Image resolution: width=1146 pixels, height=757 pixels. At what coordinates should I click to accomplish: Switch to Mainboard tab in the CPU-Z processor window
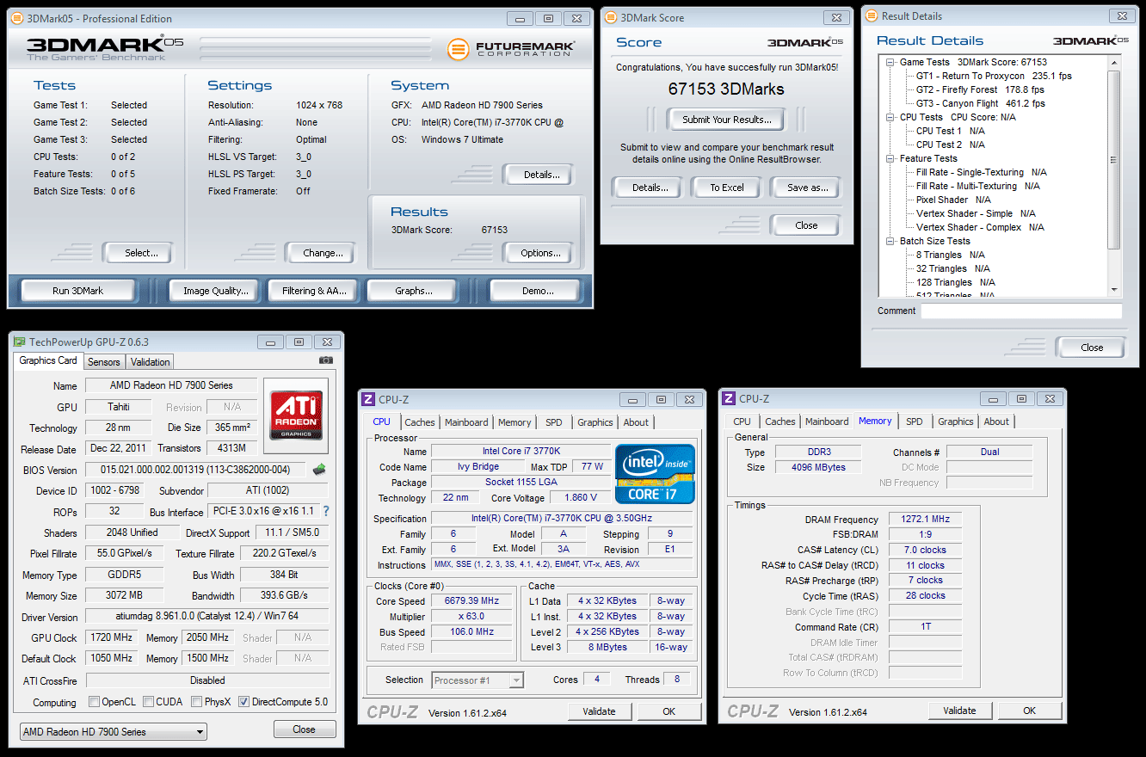click(466, 422)
